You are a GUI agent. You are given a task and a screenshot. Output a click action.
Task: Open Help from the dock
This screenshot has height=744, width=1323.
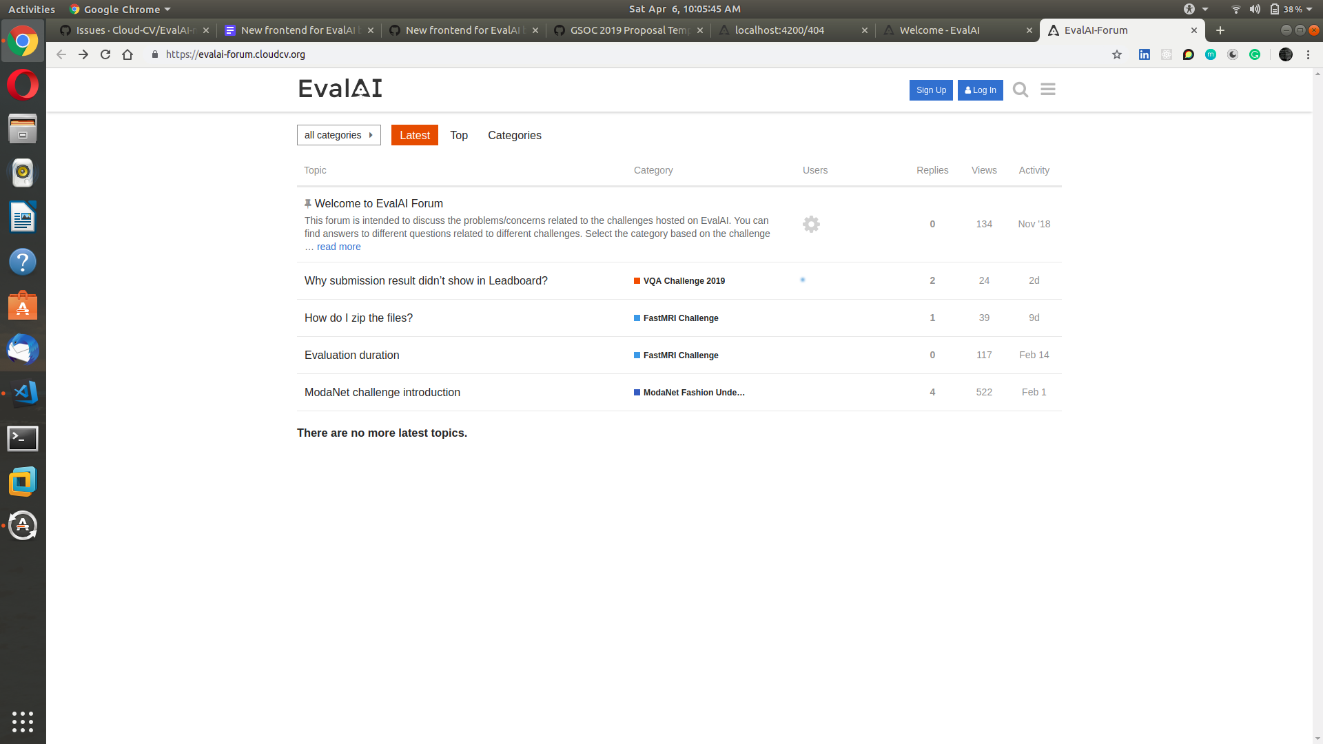(23, 262)
